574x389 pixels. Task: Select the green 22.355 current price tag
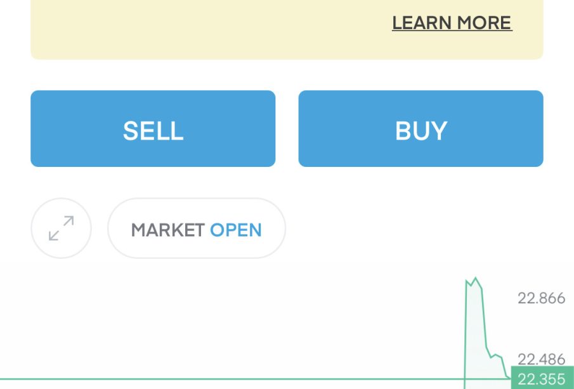point(542,379)
